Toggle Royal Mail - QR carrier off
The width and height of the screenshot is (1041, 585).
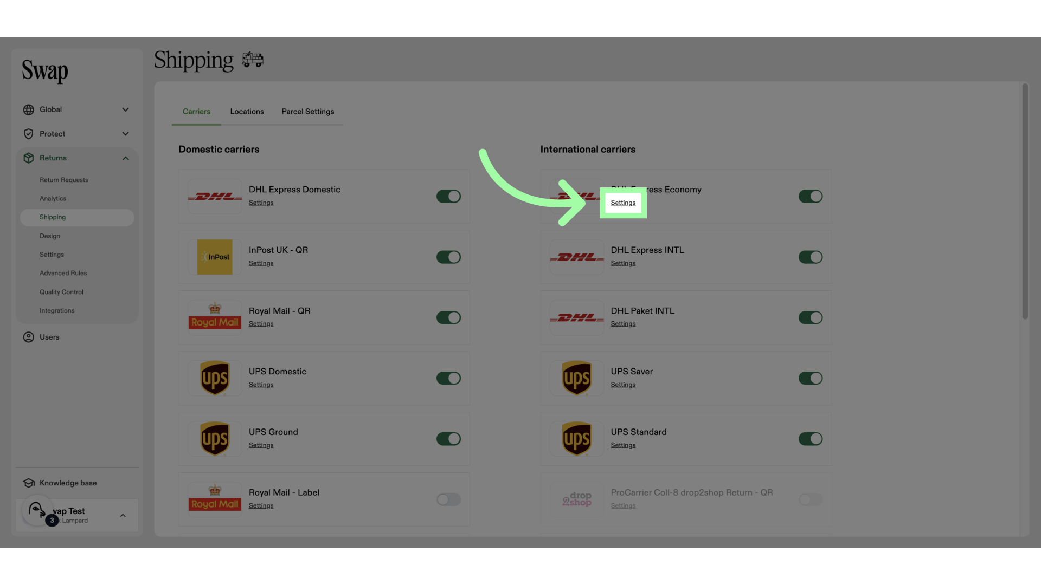pyautogui.click(x=448, y=317)
